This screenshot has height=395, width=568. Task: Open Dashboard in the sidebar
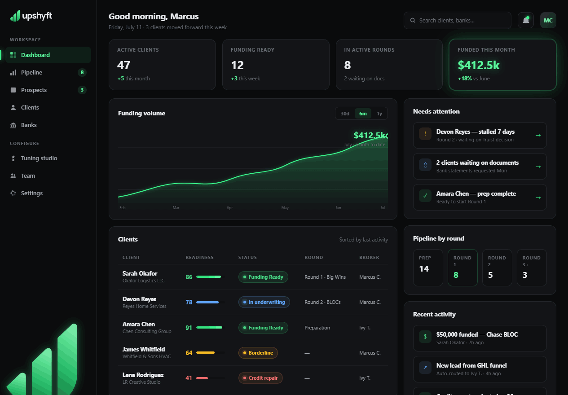point(48,55)
